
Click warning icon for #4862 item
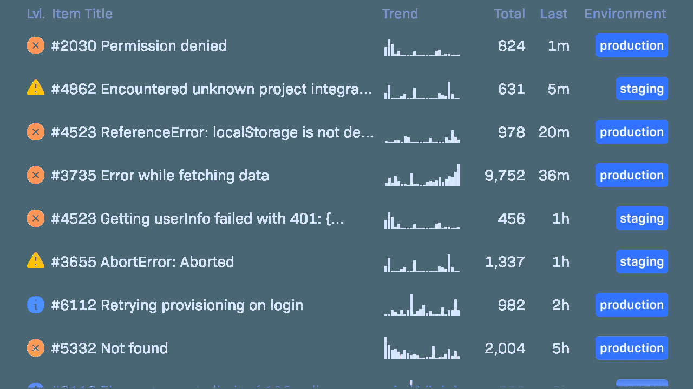click(x=36, y=88)
